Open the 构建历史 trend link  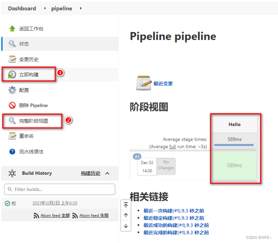click(x=91, y=173)
